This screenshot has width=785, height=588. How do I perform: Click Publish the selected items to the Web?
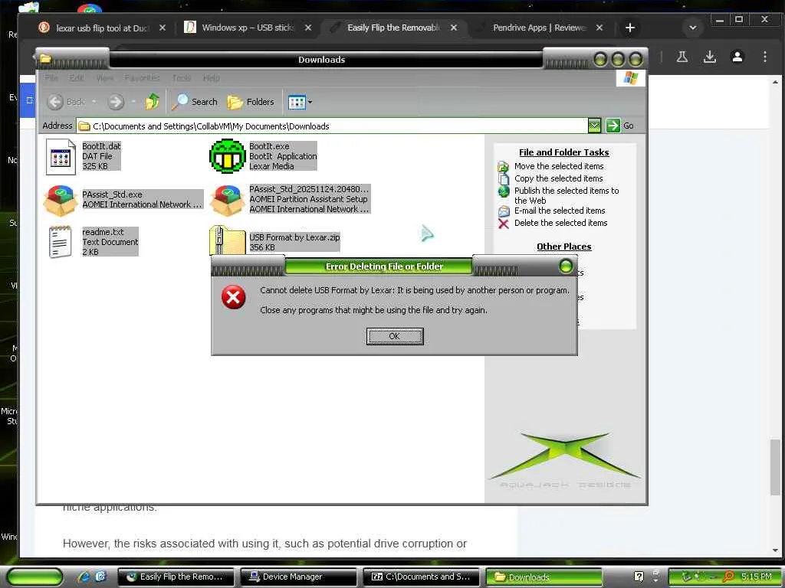(567, 195)
